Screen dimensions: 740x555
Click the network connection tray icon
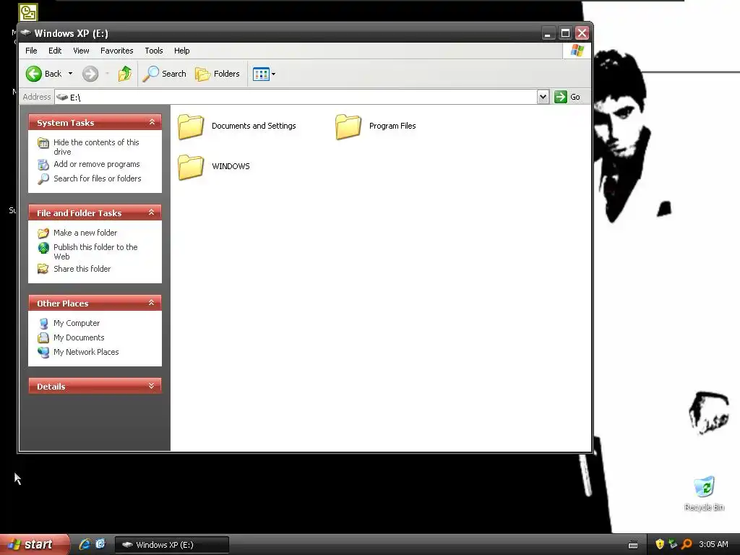click(x=673, y=544)
